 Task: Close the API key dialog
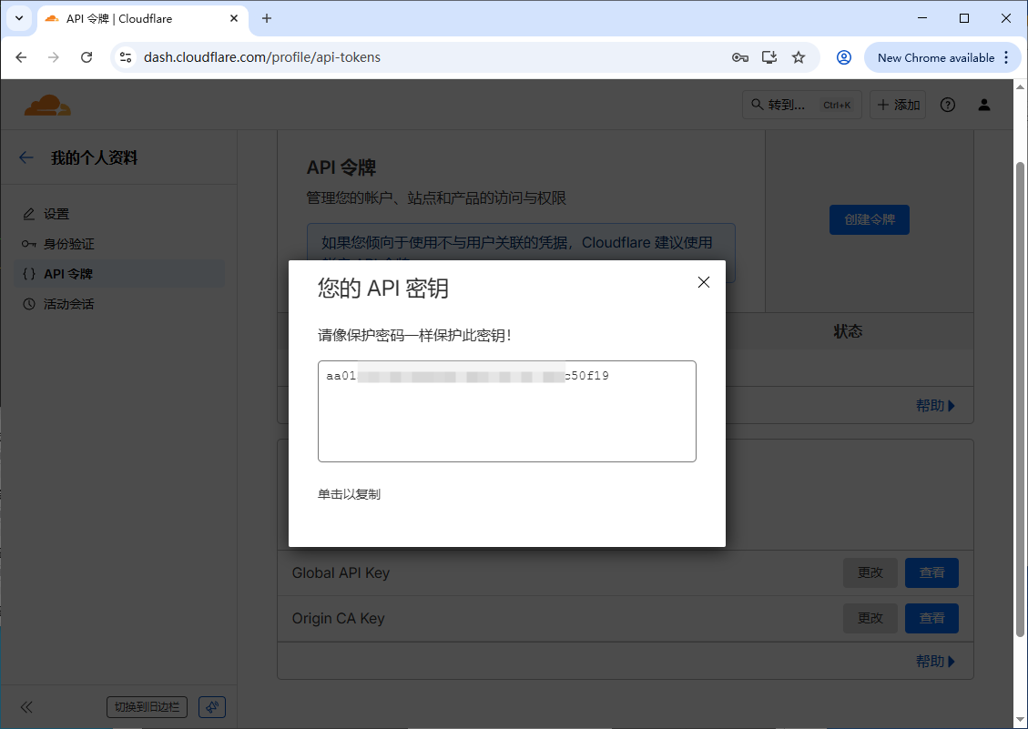(x=703, y=282)
